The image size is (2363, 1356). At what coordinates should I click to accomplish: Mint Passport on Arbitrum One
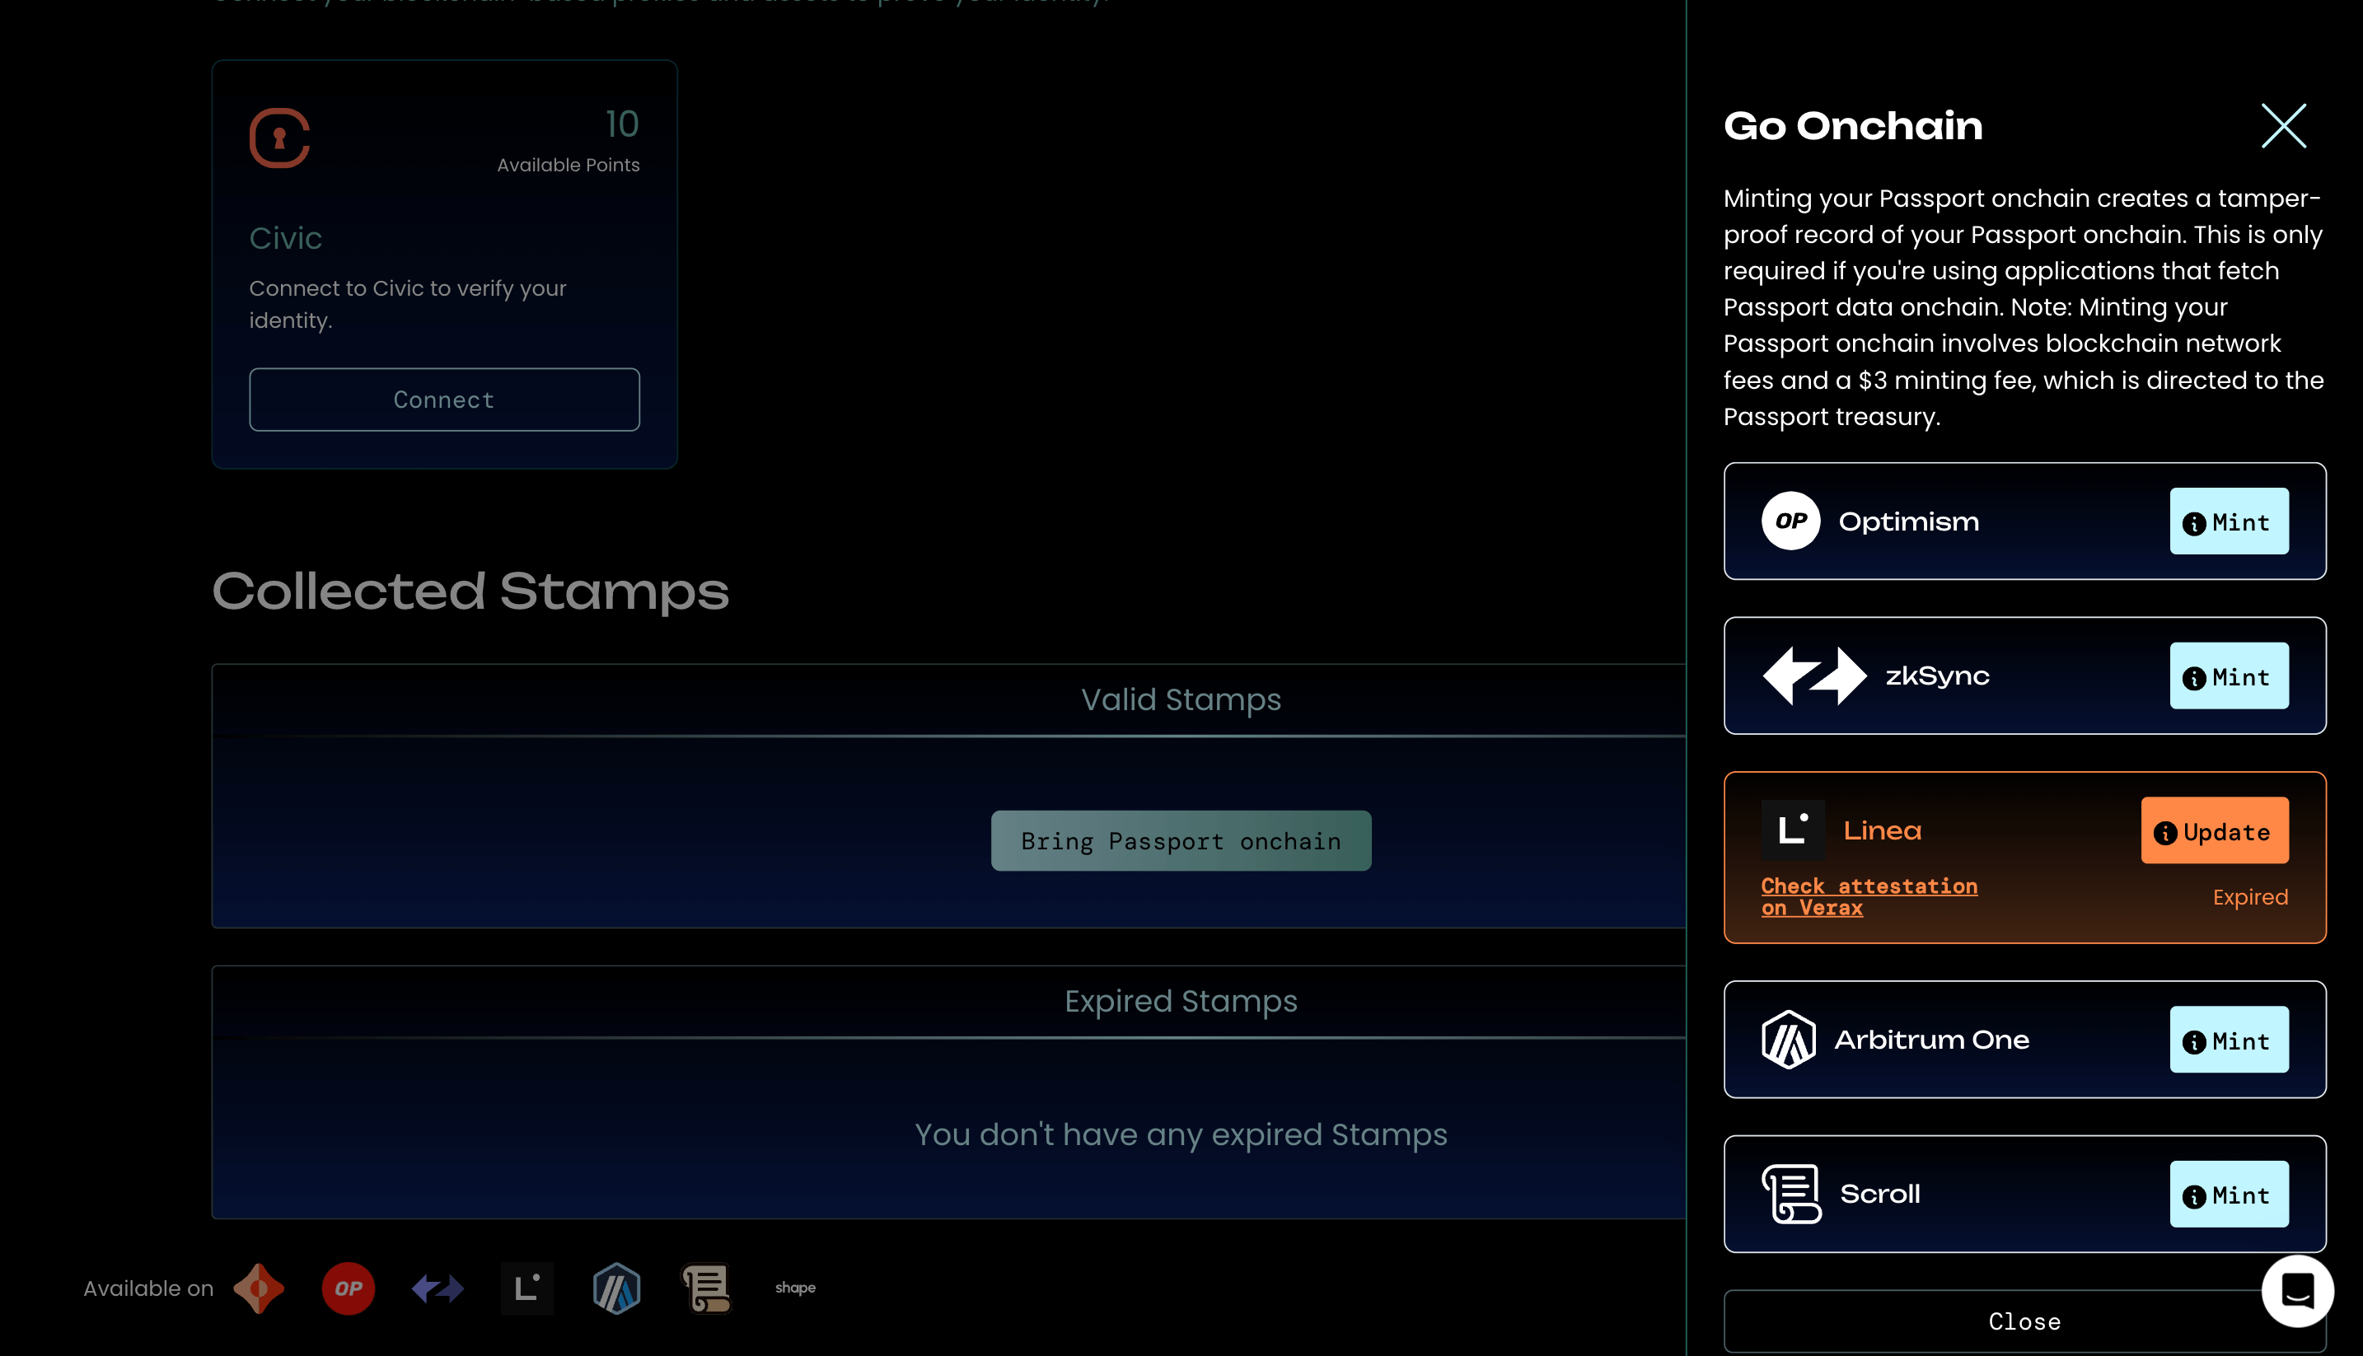(x=2229, y=1040)
